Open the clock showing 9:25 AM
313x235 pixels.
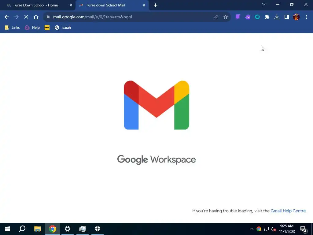[x=287, y=229]
